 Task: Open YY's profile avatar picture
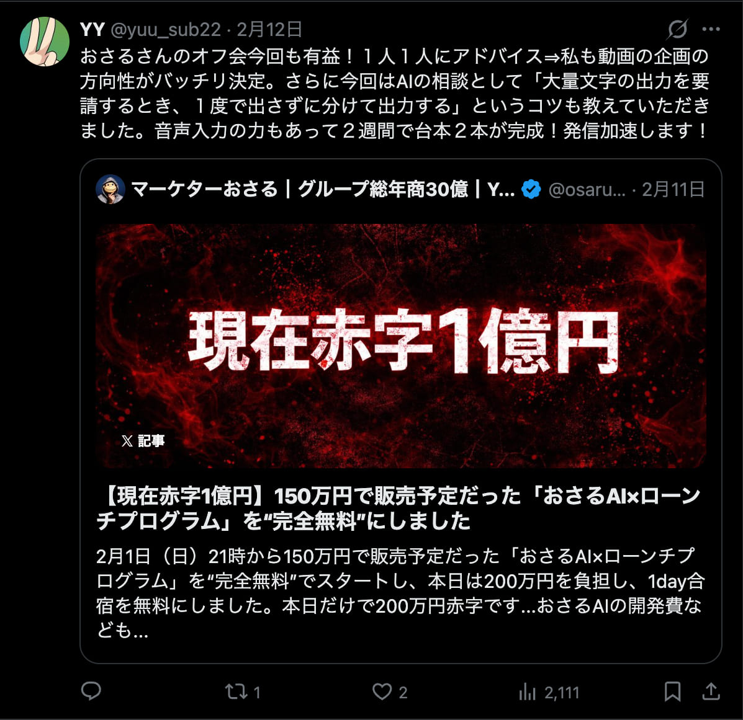point(45,41)
